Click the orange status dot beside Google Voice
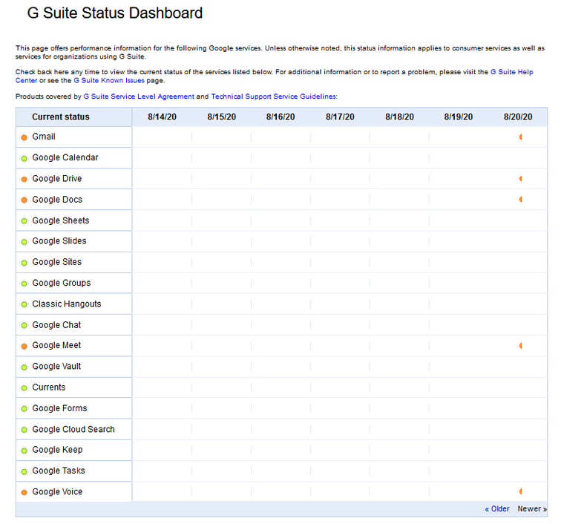This screenshot has width=564, height=524. (x=24, y=492)
